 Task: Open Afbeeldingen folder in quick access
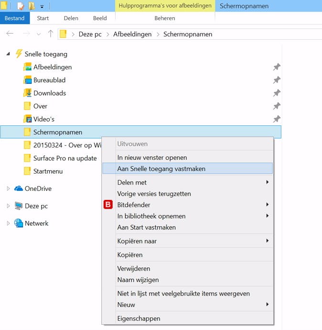point(53,67)
